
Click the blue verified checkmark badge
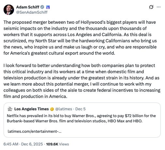pos(42,7)
